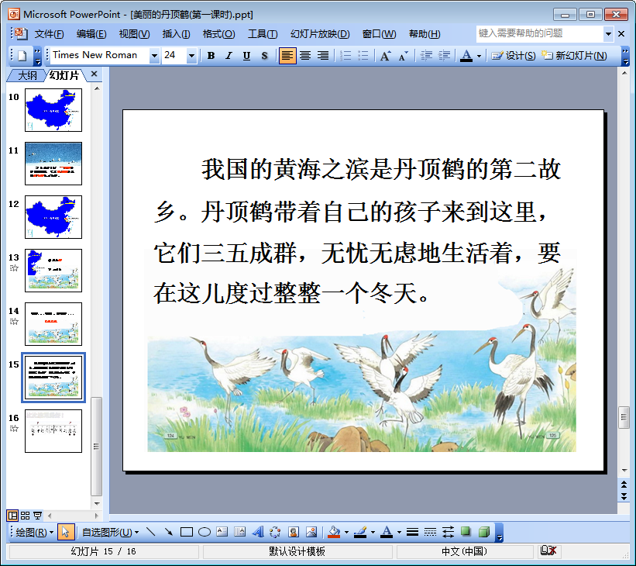Image resolution: width=636 pixels, height=566 pixels.
Task: Center-align the paragraph text
Action: 305,56
